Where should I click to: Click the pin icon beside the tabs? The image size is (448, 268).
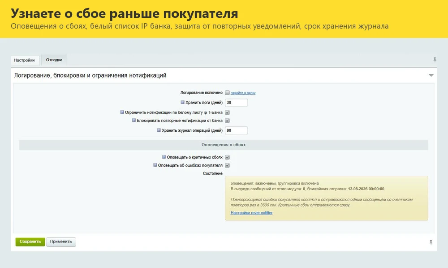(435, 59)
